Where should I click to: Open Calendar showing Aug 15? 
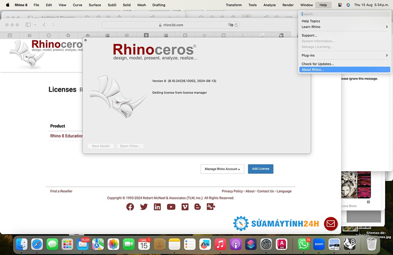tap(144, 244)
